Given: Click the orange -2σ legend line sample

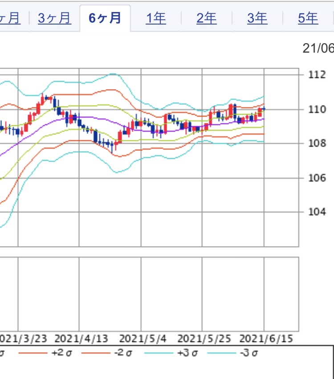Looking at the screenshot, I should tap(96, 353).
